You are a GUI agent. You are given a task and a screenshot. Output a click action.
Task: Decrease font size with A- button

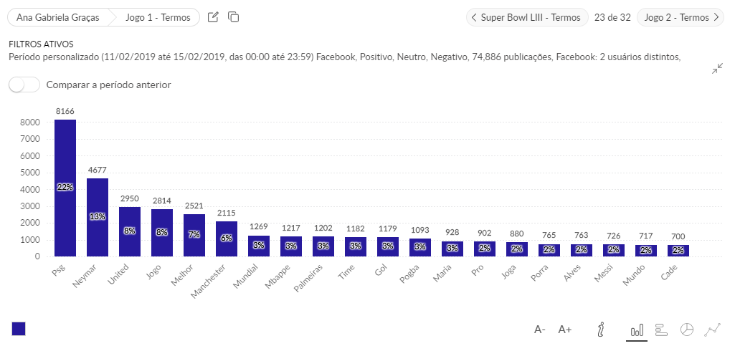tap(540, 330)
